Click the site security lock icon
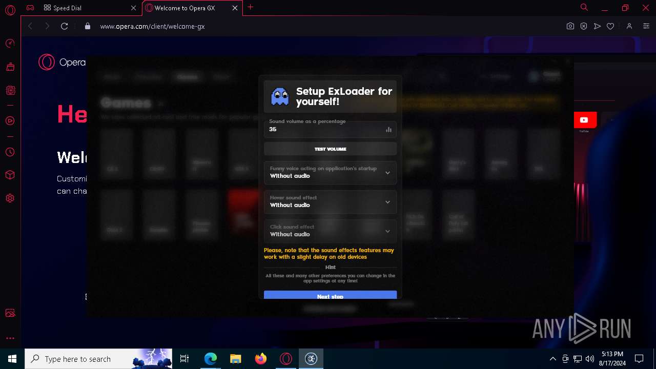The image size is (656, 369). tap(88, 26)
